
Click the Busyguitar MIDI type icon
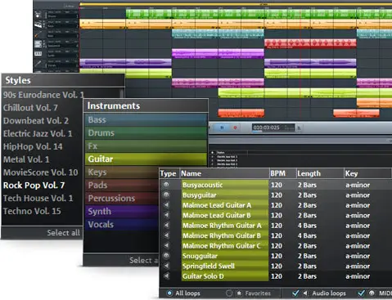(166, 195)
